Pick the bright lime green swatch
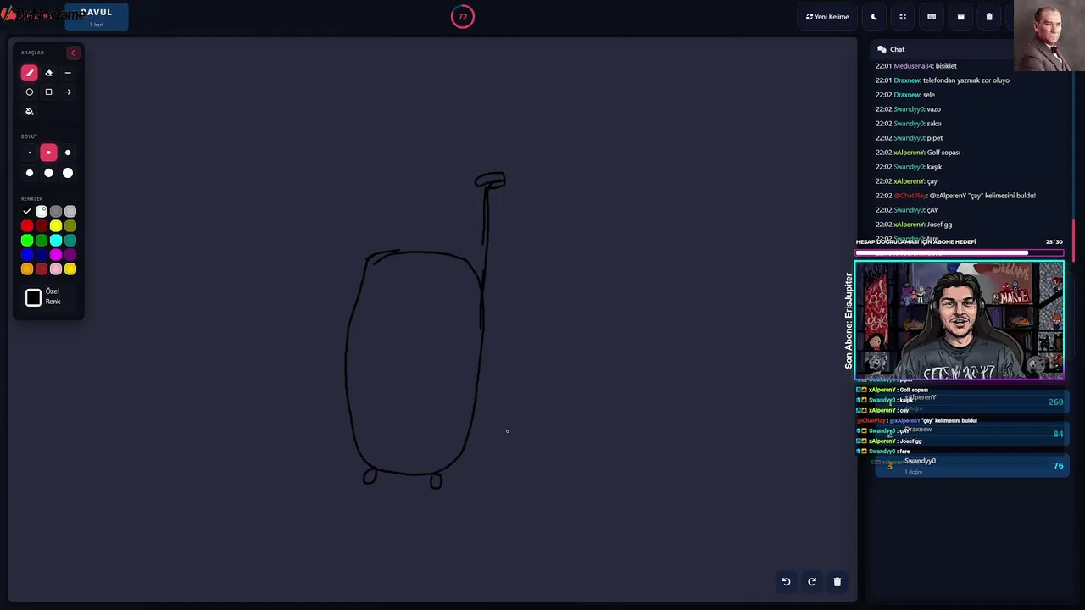 click(x=27, y=240)
